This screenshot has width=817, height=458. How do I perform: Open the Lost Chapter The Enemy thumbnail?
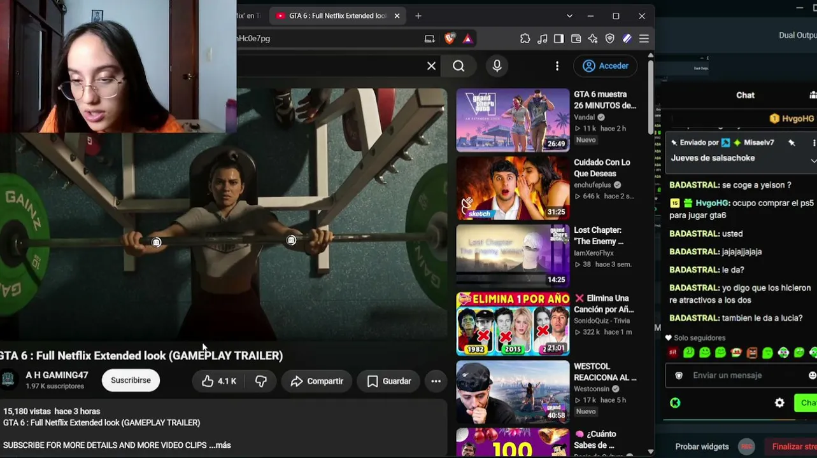[513, 256]
